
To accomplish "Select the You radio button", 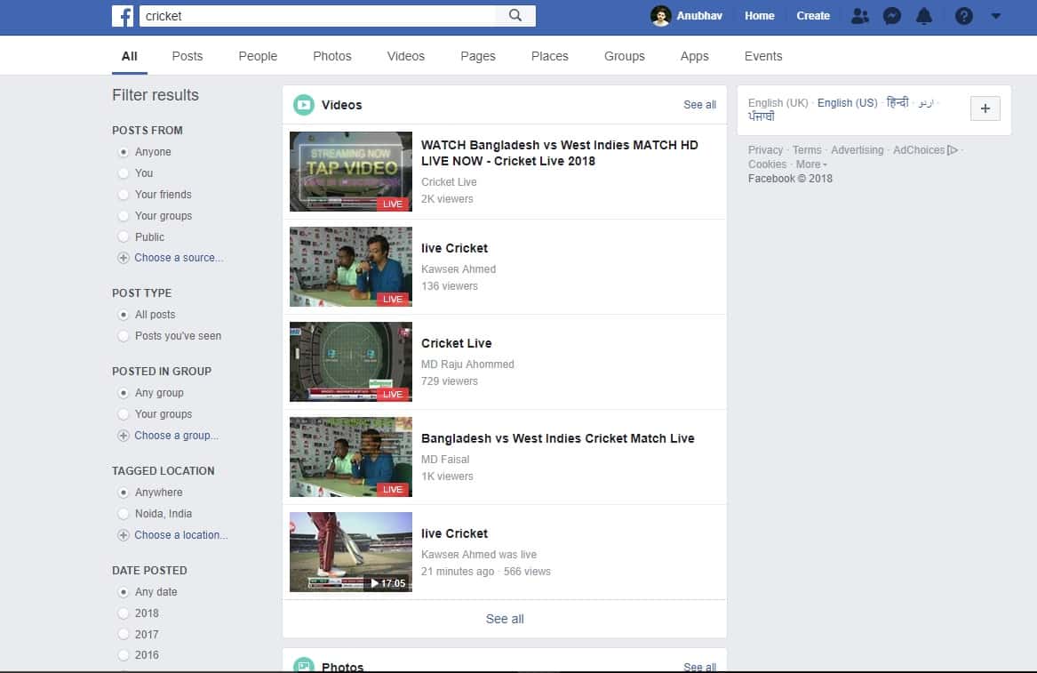I will (x=123, y=173).
